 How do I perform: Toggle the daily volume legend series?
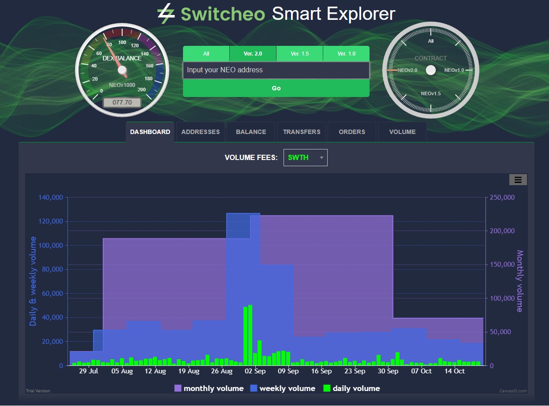(x=351, y=388)
